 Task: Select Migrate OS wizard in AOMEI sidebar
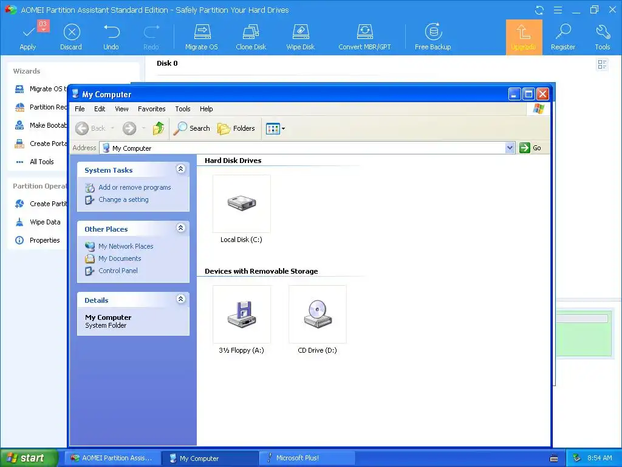pyautogui.click(x=41, y=89)
